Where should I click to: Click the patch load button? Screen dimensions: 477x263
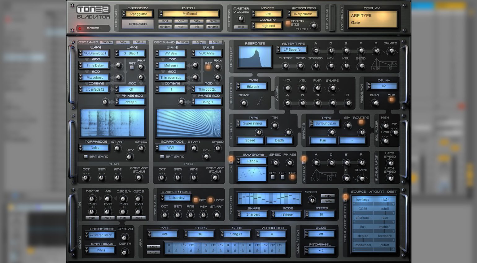click(165, 21)
